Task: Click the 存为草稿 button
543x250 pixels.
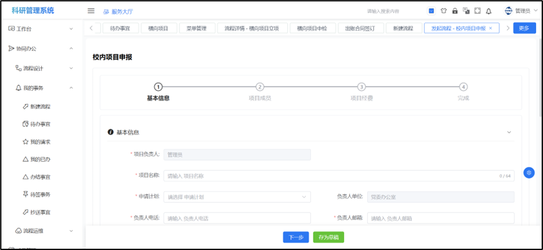Action: pos(328,237)
